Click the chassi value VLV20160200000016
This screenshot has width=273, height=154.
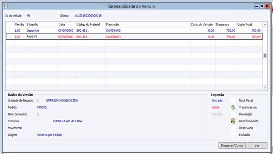click(x=88, y=16)
